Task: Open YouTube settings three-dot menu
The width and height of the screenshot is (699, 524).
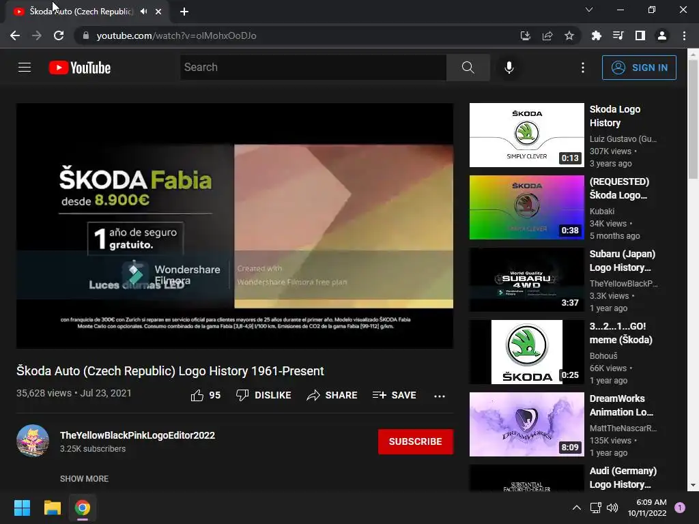Action: (583, 68)
